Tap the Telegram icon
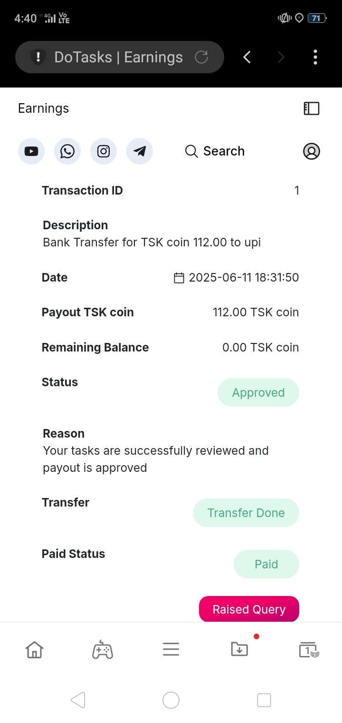Image resolution: width=342 pixels, height=723 pixels. pyautogui.click(x=140, y=151)
